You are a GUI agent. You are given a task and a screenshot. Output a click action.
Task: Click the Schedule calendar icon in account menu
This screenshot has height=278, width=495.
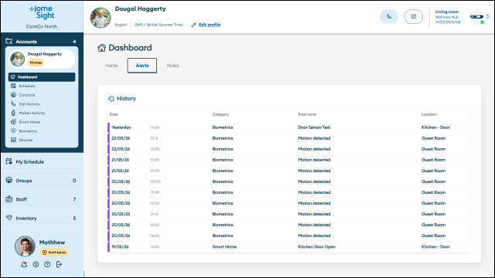pos(13,86)
